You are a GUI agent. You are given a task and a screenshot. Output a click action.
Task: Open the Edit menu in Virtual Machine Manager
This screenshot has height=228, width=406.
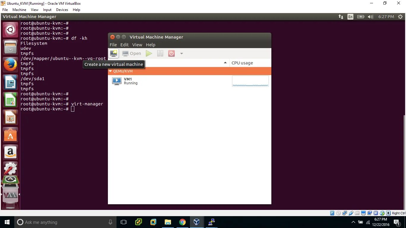click(125, 45)
